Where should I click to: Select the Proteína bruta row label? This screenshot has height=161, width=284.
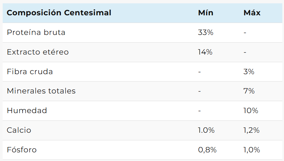tap(36, 33)
